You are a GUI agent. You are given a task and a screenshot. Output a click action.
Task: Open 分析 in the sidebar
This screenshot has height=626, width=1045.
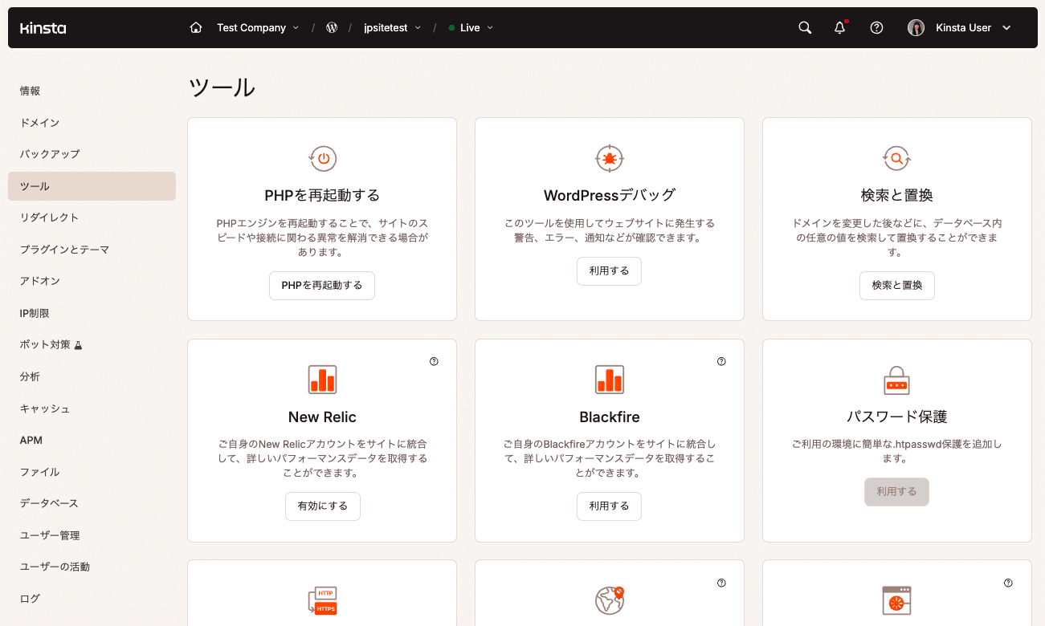92,376
